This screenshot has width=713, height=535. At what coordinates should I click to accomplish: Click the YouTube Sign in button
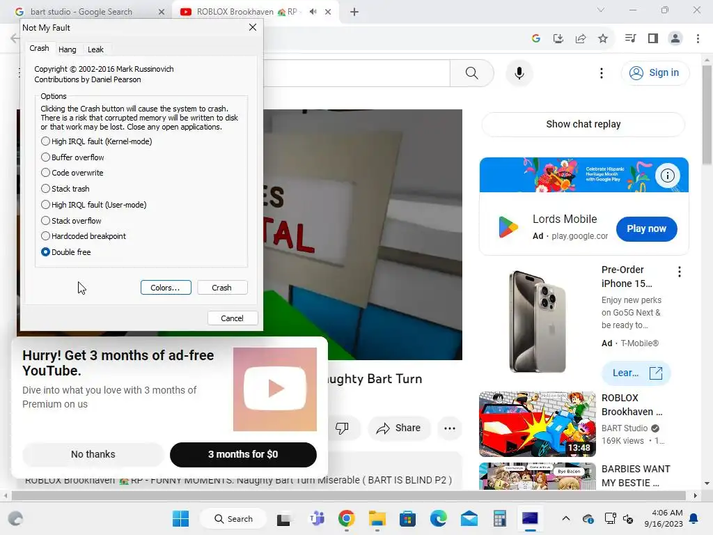[655, 72]
